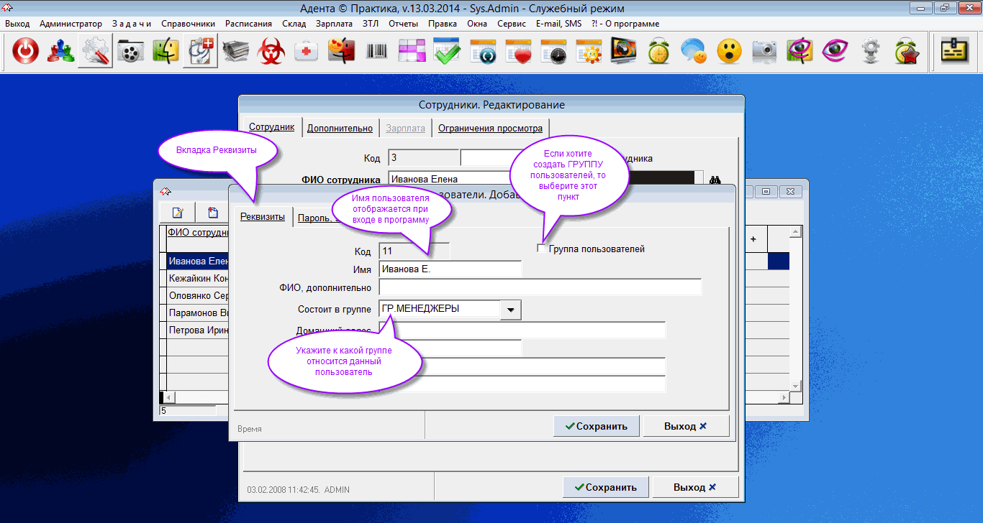This screenshot has height=523, width=983.
Task: Click the binoculars search icon beside employee name
Action: [x=715, y=180]
